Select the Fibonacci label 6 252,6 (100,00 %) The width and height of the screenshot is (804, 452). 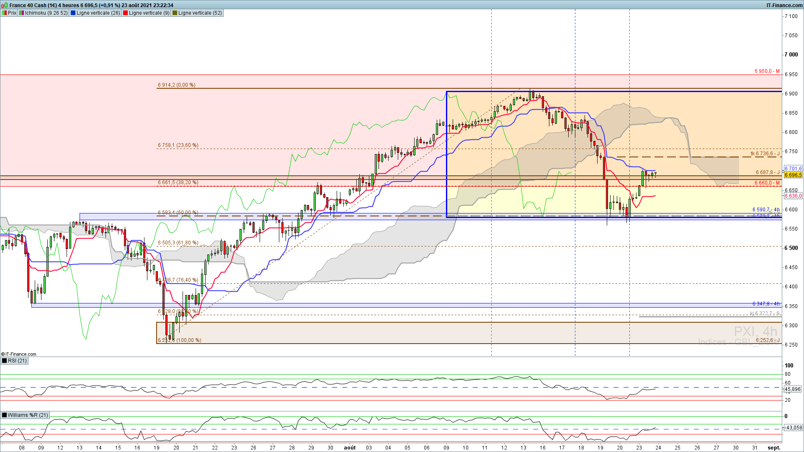point(179,340)
